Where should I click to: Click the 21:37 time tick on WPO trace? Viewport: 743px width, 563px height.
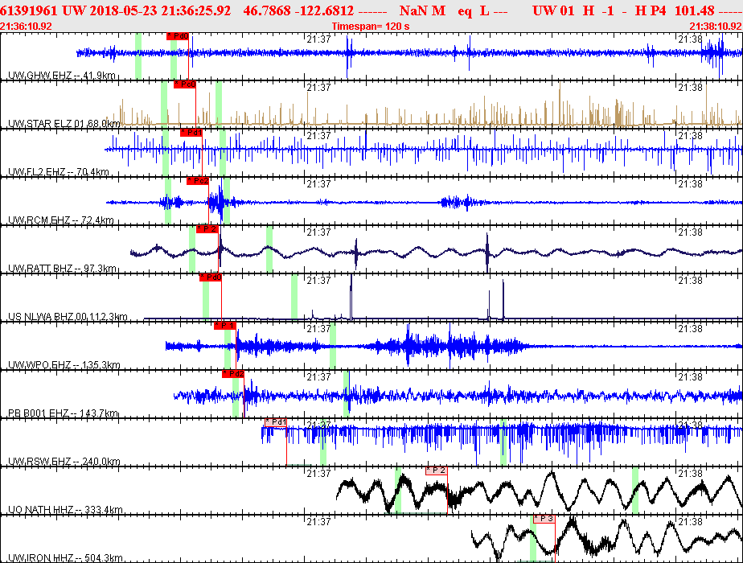(318, 329)
